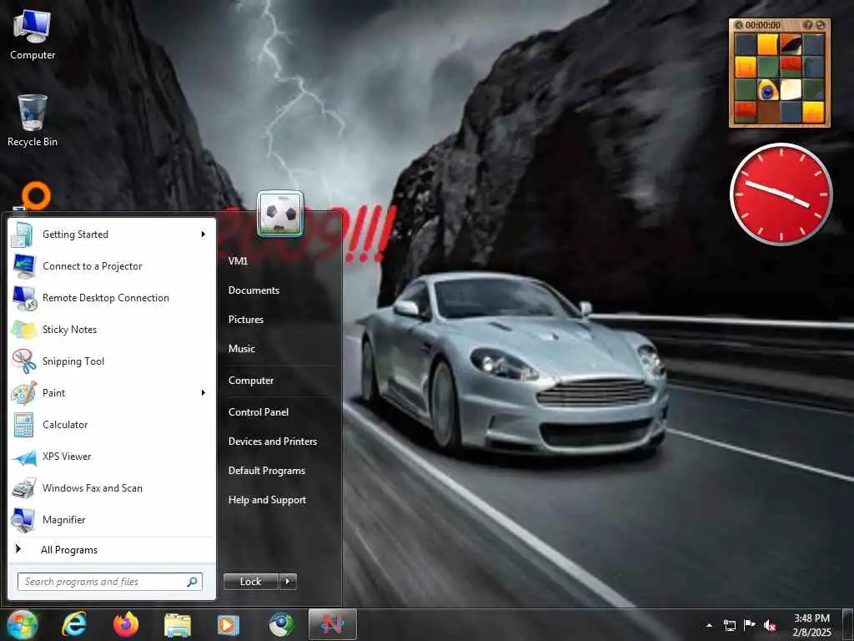Click the Getting Started icon
This screenshot has height=641, width=854.
(23, 235)
